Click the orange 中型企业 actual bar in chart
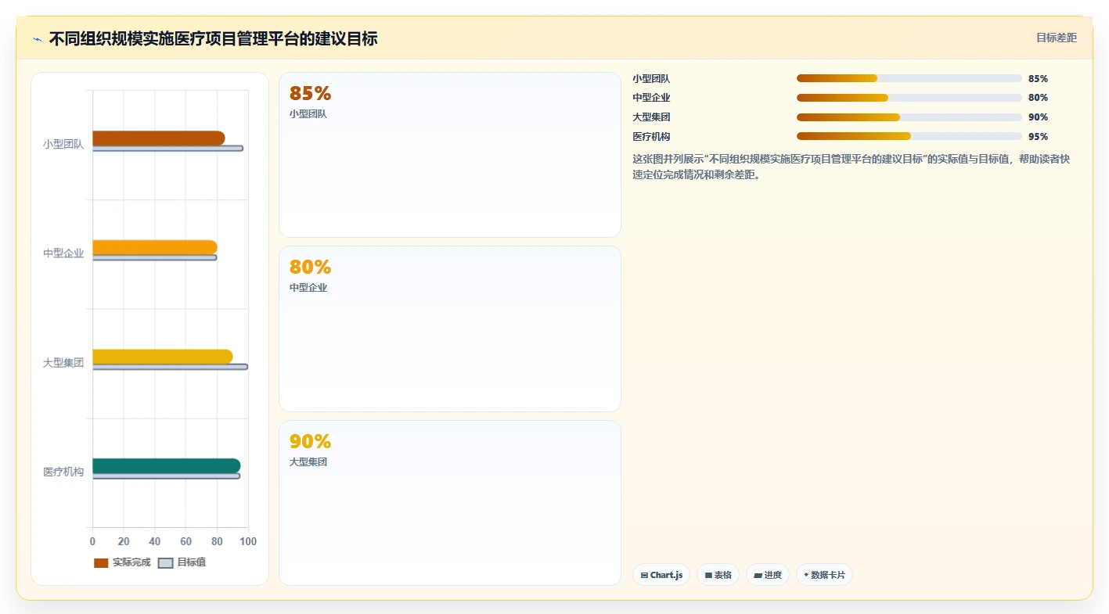Screen dimensions: 1109x614 click(155, 247)
